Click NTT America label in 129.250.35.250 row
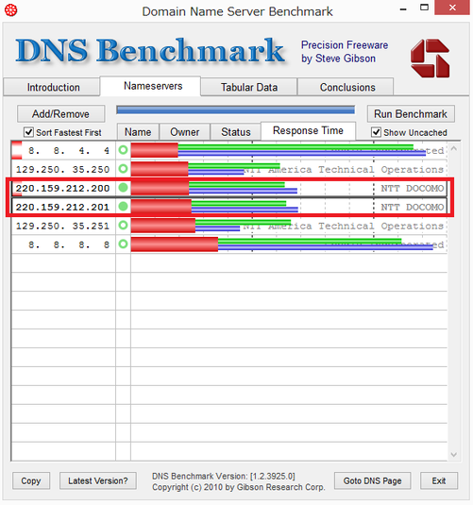This screenshot has width=473, height=505. click(344, 169)
